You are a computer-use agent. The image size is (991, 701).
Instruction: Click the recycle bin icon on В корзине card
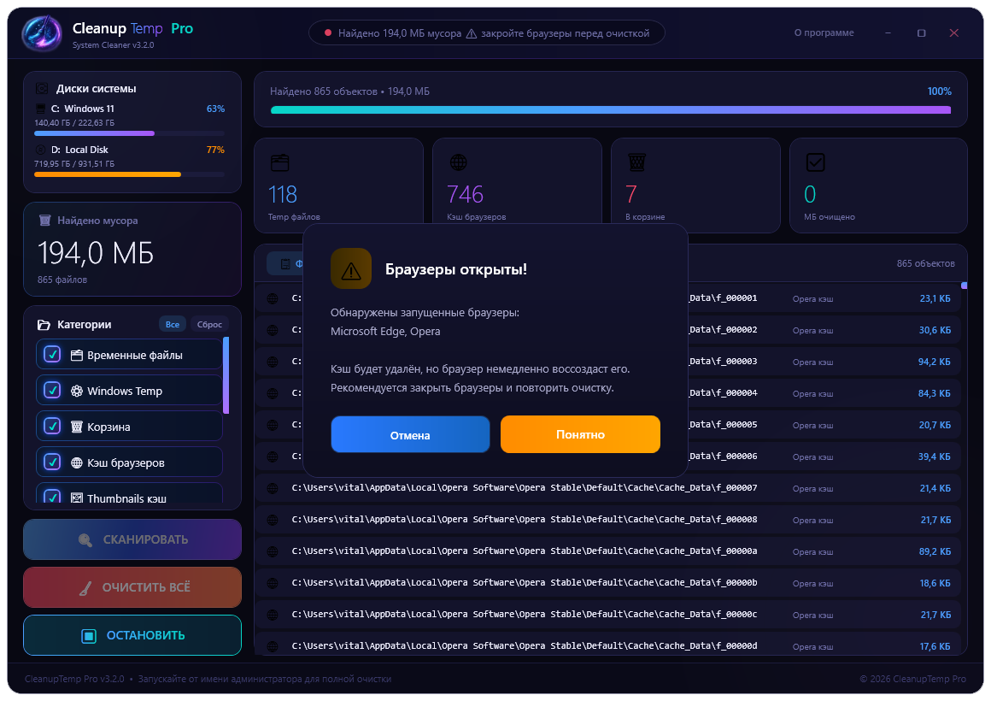pyautogui.click(x=637, y=162)
